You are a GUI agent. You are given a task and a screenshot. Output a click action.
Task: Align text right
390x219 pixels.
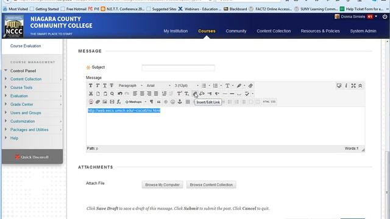point(149,94)
